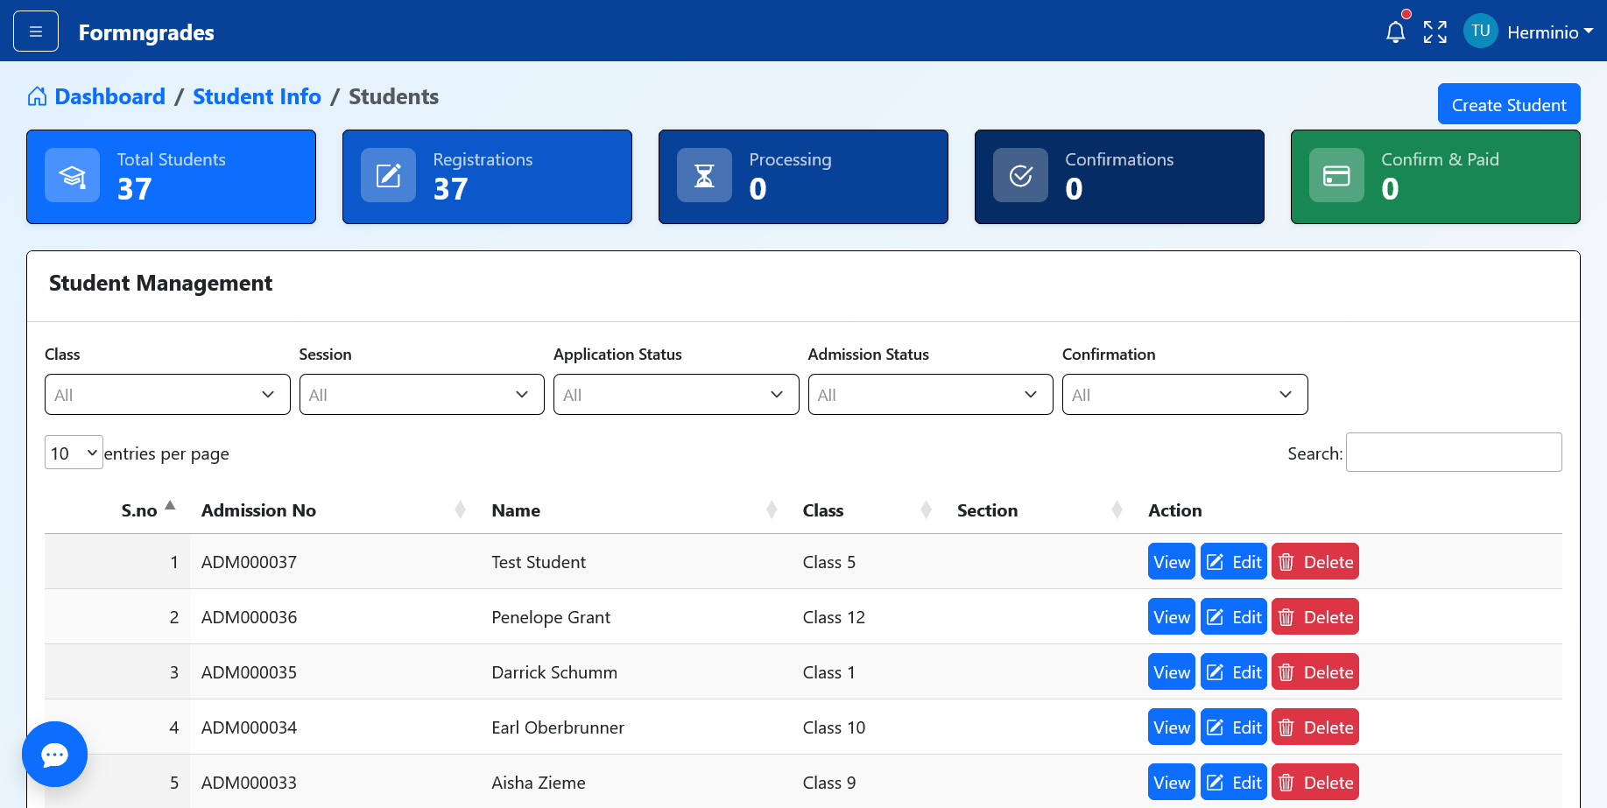
Task: Click the wallet icon on Confirm & Paid
Action: tap(1337, 175)
